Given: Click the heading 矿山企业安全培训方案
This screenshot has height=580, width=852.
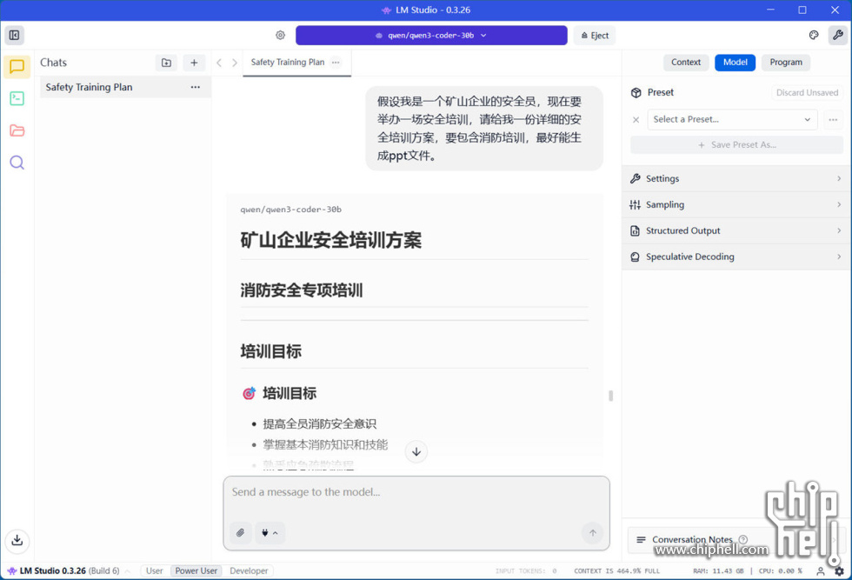Looking at the screenshot, I should click(x=331, y=240).
